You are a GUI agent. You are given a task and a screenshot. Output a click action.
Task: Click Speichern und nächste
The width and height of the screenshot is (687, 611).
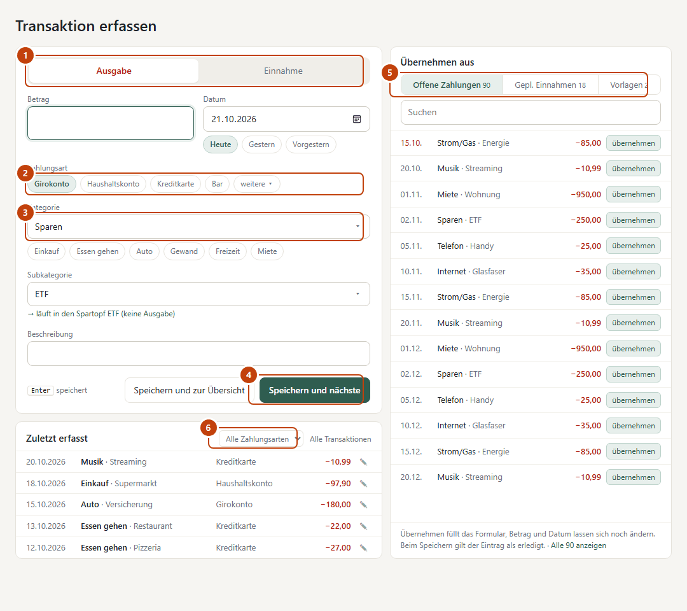coord(315,390)
